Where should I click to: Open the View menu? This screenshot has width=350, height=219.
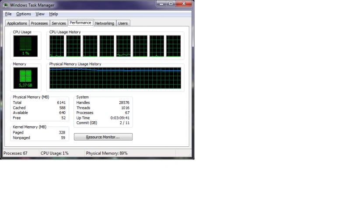click(40, 14)
